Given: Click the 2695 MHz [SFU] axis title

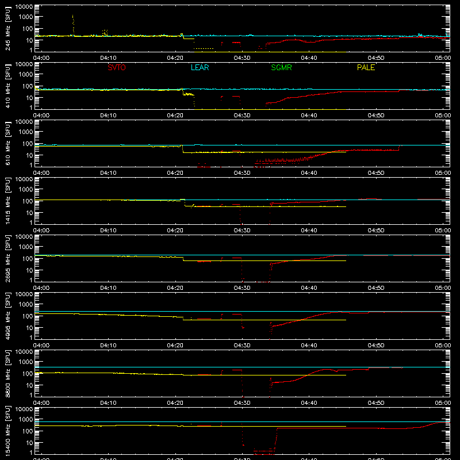Looking at the screenshot, I should click(7, 258).
